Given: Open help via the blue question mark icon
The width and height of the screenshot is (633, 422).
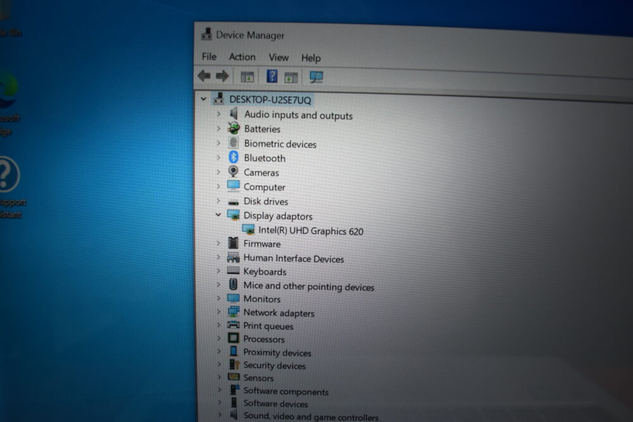Looking at the screenshot, I should [272, 76].
